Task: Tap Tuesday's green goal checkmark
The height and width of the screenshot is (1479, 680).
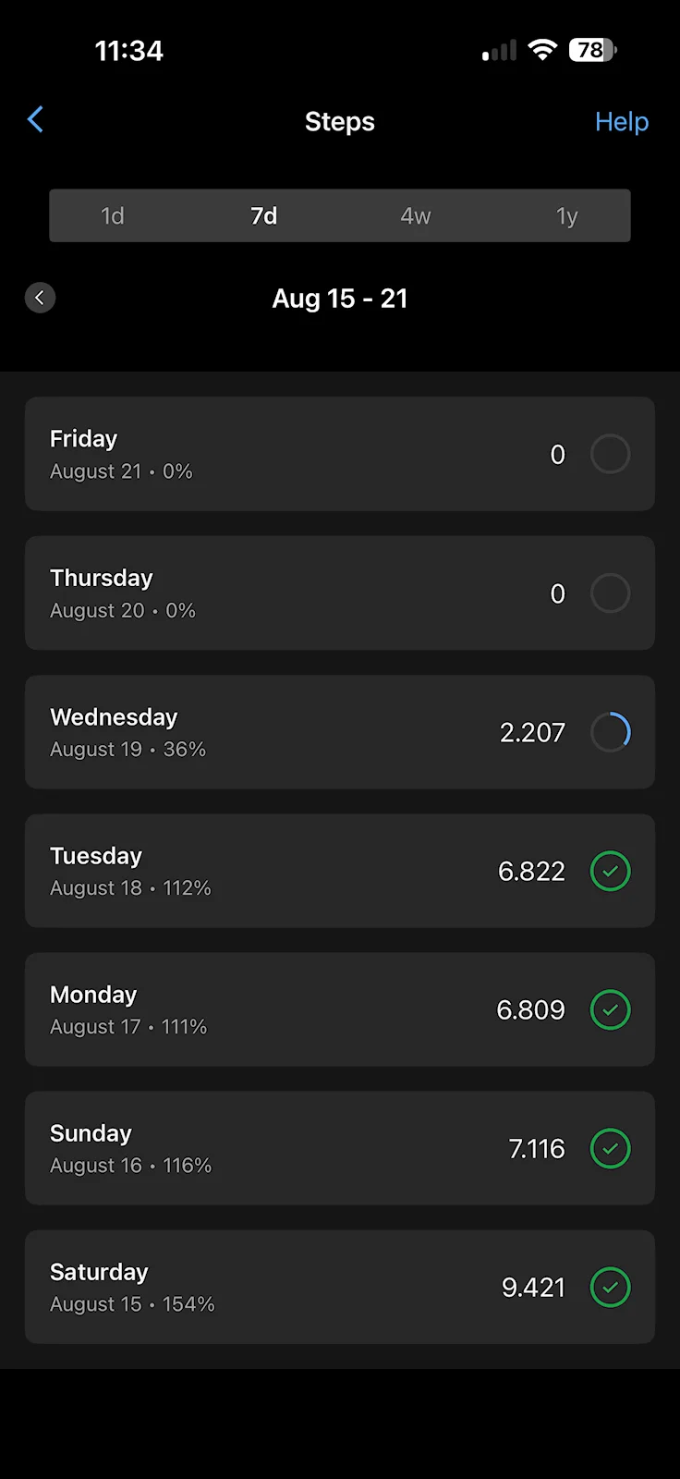Action: tap(611, 871)
